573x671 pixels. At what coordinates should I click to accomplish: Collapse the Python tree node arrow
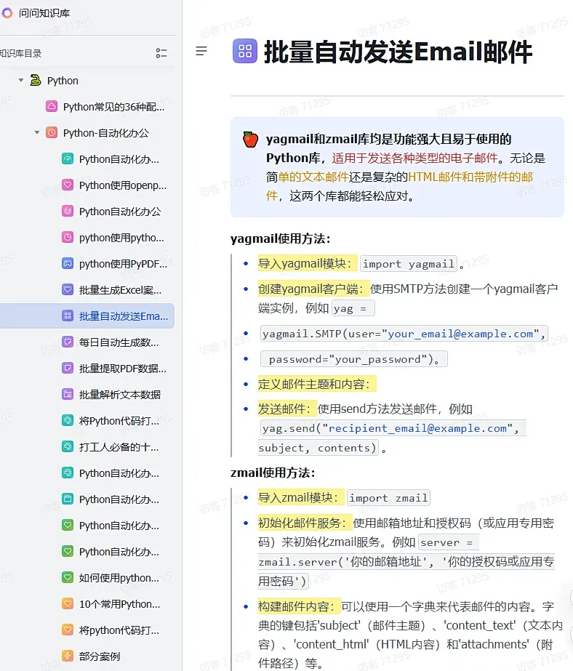[21, 80]
